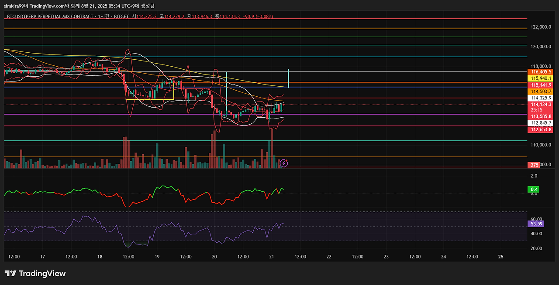Click the high value 고 114,229.2

[x=173, y=16]
